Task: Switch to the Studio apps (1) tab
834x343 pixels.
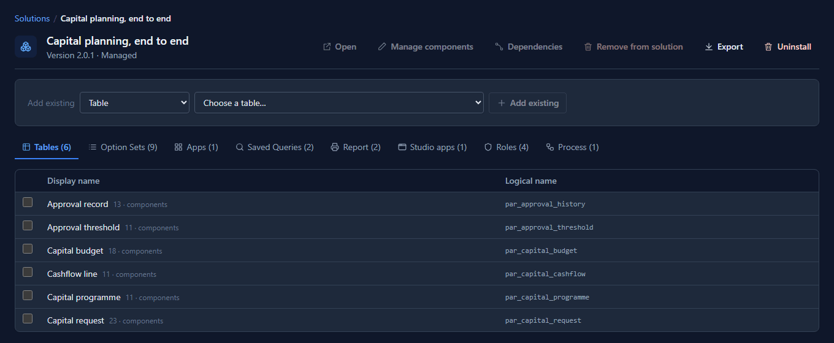Action: tap(432, 147)
